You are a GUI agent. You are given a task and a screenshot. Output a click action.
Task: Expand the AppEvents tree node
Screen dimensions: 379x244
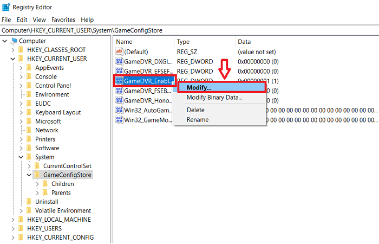coord(21,68)
